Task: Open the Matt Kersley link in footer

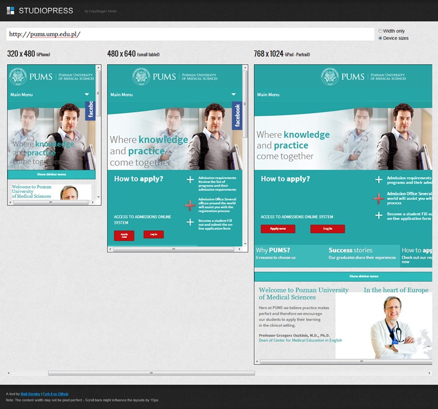Action: [30, 394]
